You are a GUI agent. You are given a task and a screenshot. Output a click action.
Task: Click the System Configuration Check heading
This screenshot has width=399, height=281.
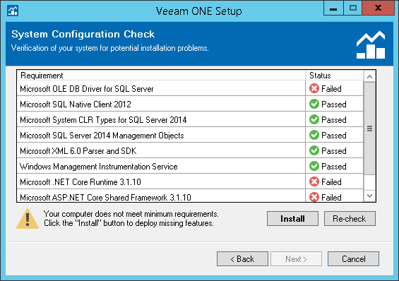tap(83, 34)
